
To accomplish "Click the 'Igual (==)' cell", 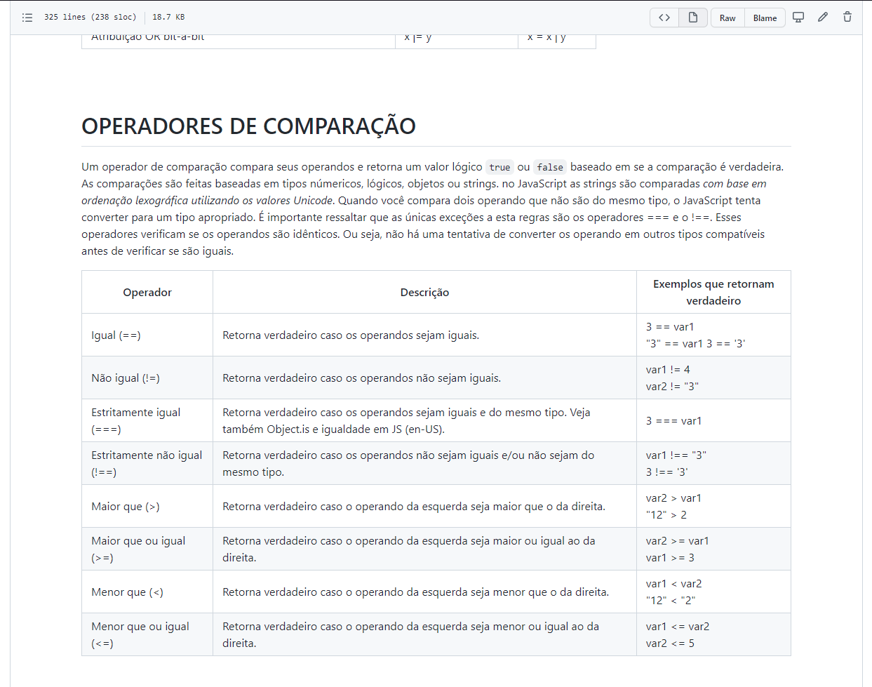I will pos(147,335).
